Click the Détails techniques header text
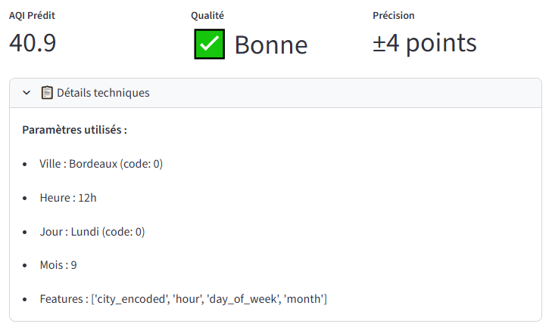 [103, 93]
